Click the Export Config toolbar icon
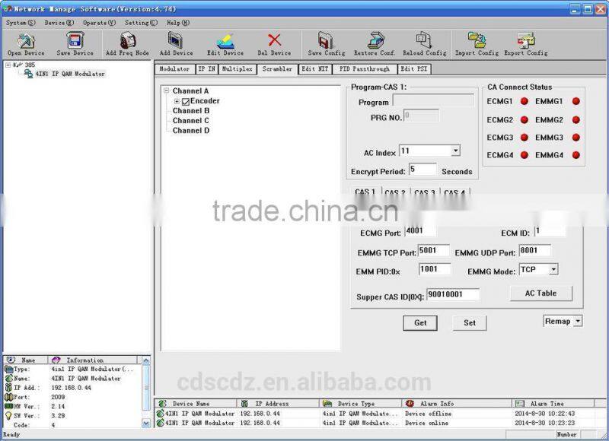 [525, 41]
